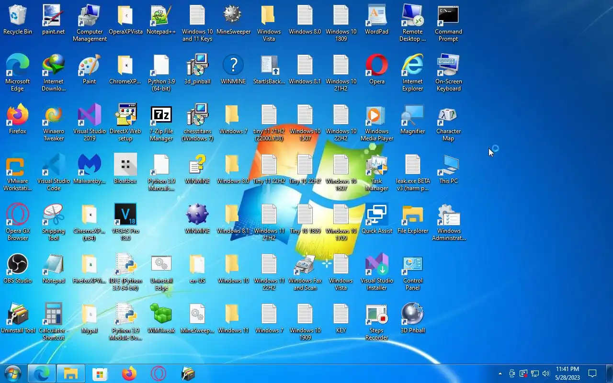Screen dimensions: 613x383
Task: Select the DirectX Web setup icon
Action: (125, 123)
